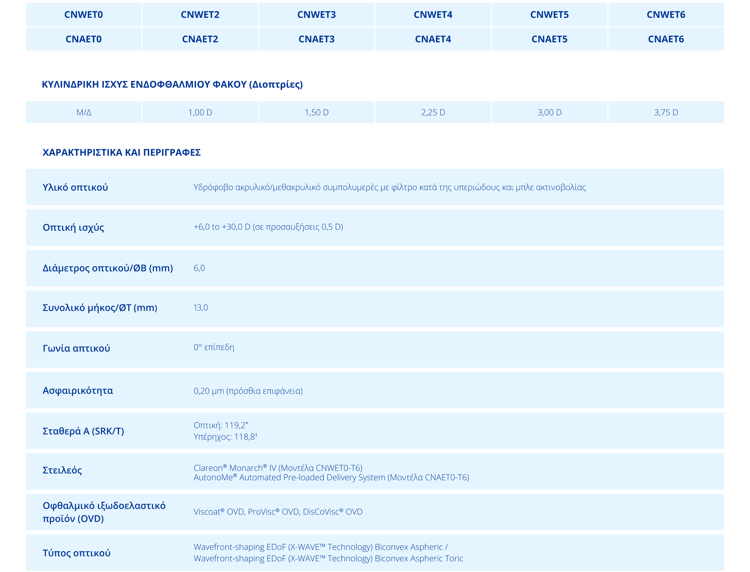Click the ΧΑΡΑΚΤΗΡΙΣΤΙΚΑ ΚΑΙ ΠΕΡΙΓΡΑΦΕΣ section title
The image size is (750, 572).
pos(122,152)
